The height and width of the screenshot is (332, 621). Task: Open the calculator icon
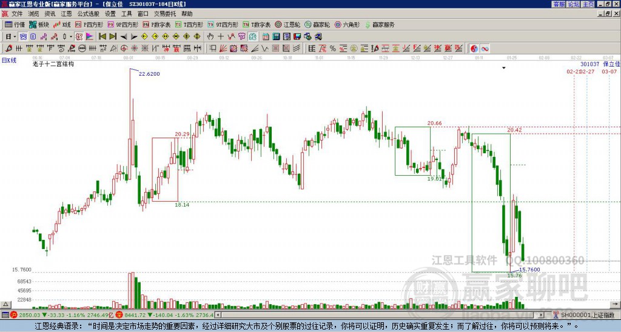click(276, 37)
